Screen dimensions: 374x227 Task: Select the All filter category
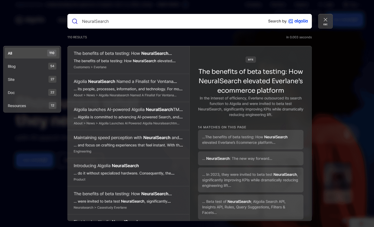pyautogui.click(x=32, y=53)
